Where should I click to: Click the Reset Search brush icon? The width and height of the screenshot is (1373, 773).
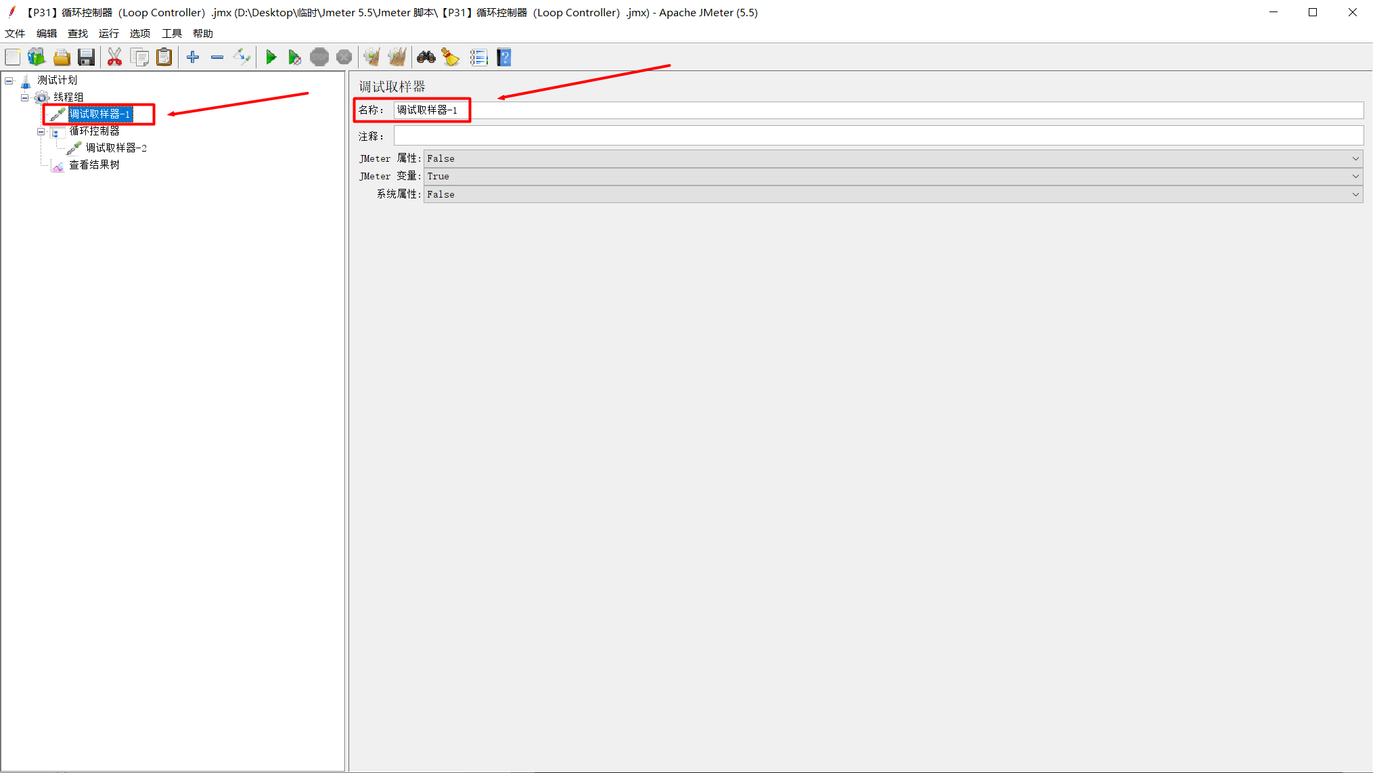pos(451,58)
